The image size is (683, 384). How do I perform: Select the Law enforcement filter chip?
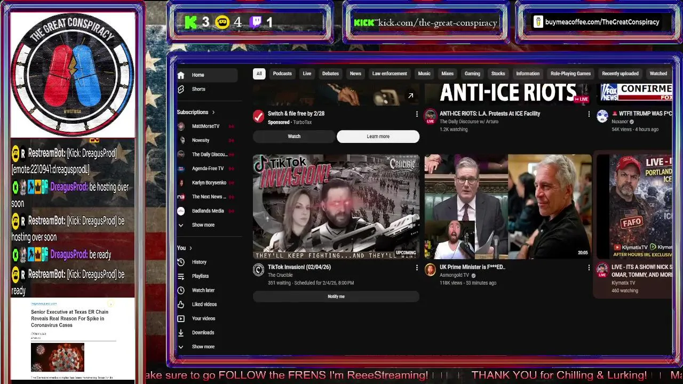[390, 74]
